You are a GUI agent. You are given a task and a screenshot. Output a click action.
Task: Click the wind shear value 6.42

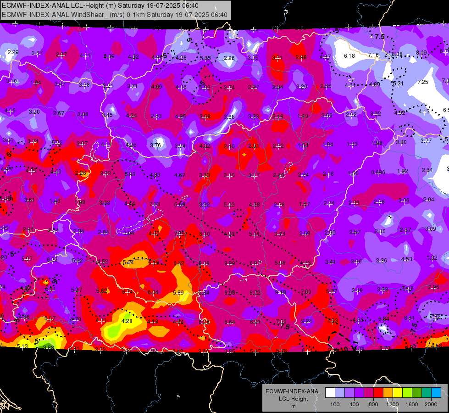[179, 263]
